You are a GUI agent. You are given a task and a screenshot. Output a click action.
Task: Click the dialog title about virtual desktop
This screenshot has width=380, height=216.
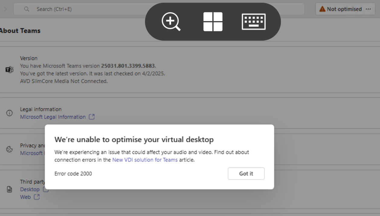pyautogui.click(x=134, y=139)
